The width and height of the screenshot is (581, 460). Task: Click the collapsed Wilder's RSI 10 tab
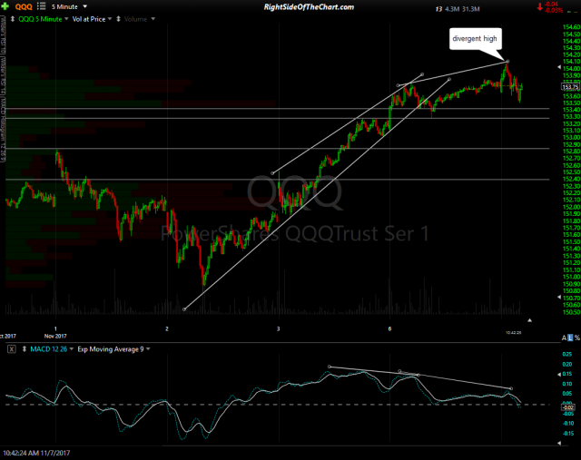3,36
